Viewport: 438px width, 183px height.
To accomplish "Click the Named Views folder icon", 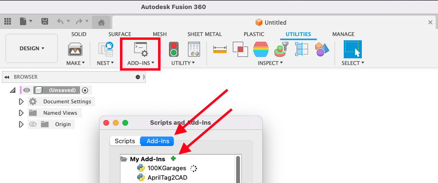I will [33, 113].
